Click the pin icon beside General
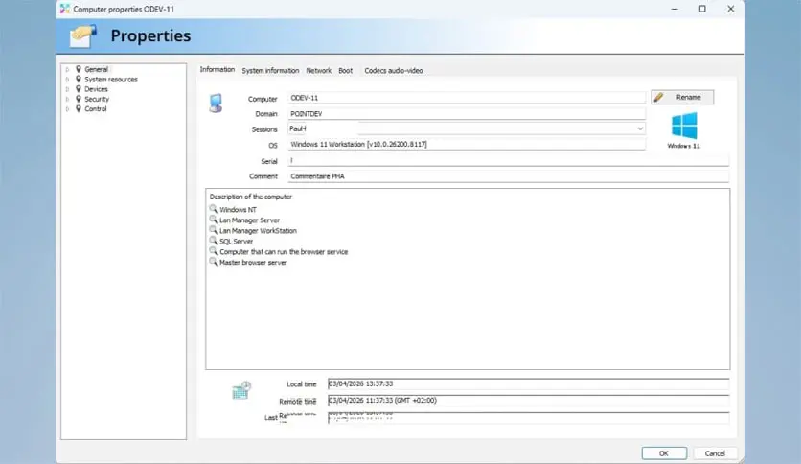 tap(79, 69)
